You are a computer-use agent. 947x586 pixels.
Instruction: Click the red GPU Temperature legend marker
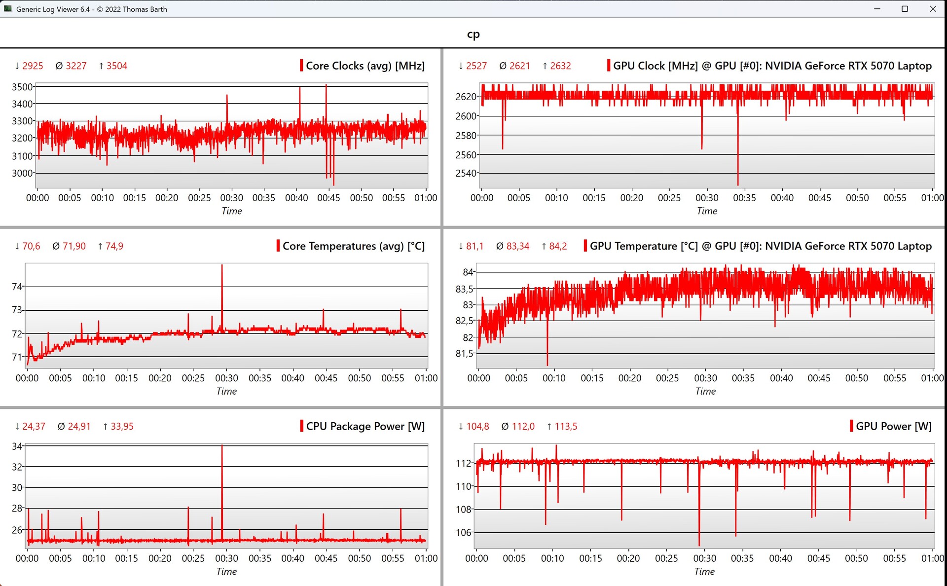pyautogui.click(x=585, y=246)
